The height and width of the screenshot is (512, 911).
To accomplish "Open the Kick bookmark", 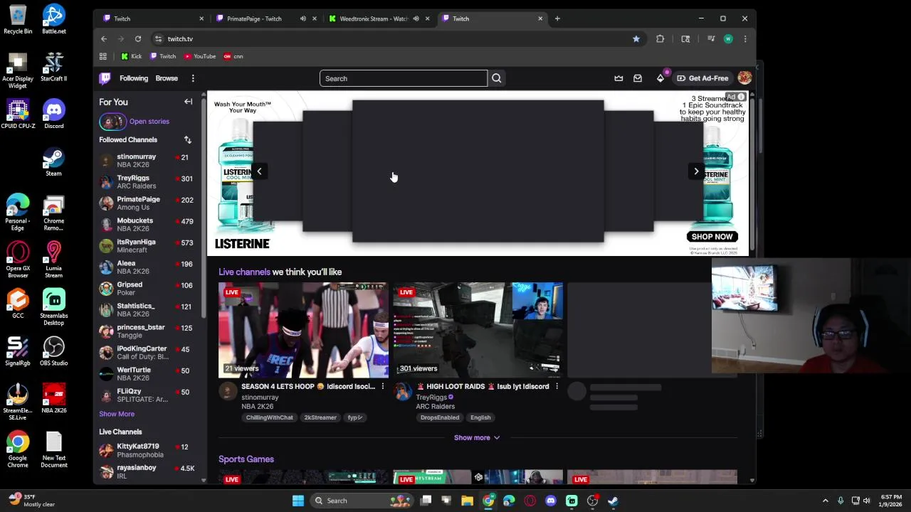I will (131, 56).
